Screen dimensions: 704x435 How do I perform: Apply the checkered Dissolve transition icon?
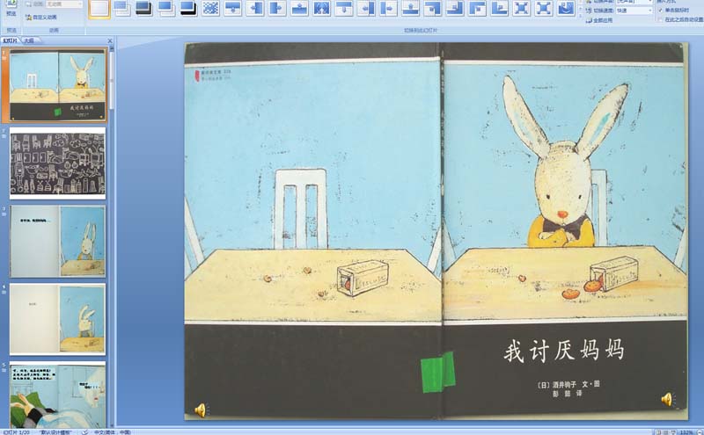[x=210, y=8]
